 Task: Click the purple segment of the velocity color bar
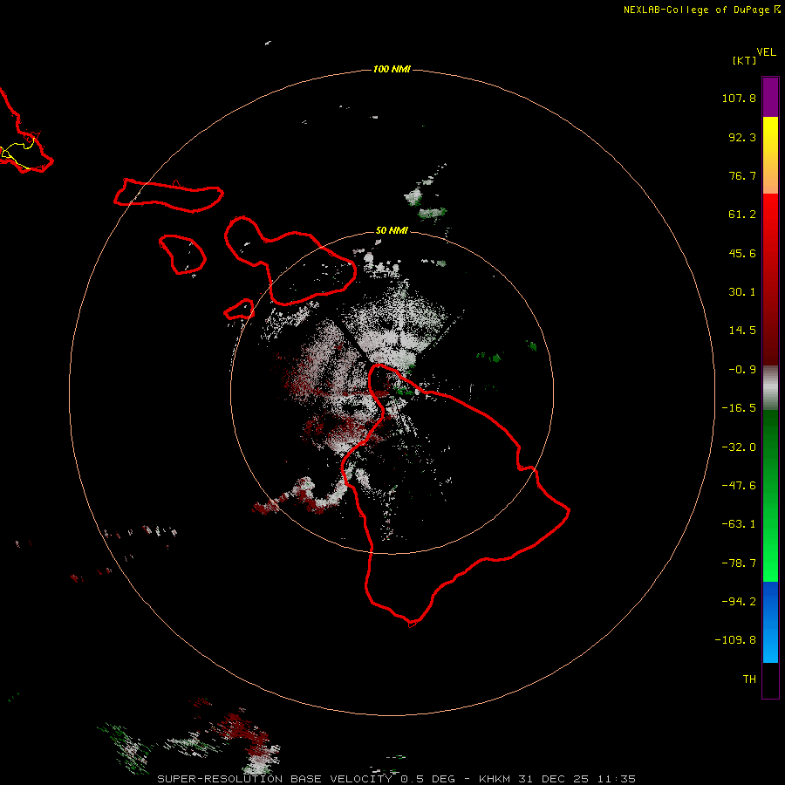click(x=770, y=97)
